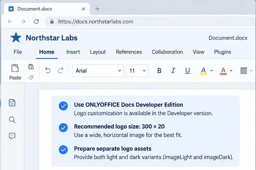This screenshot has width=256, height=170.
Task: Click text 'Provide both light and dark variants'
Action: point(118,157)
